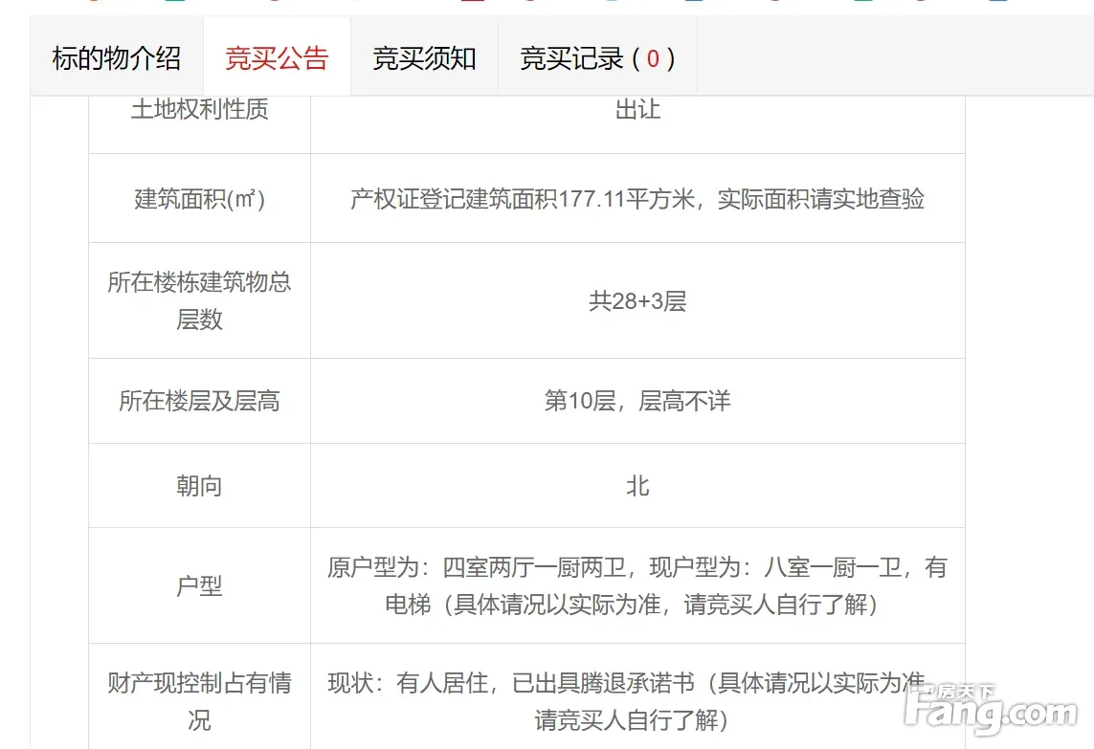Select the 财产现控制占有情况 label cell
Viewport: 1094px width, 749px height.
(x=199, y=701)
